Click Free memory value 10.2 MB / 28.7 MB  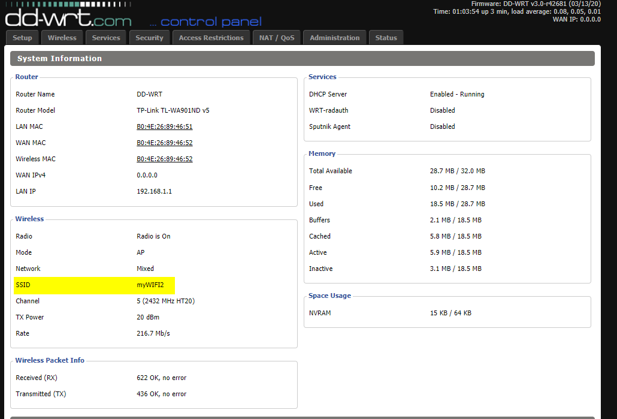click(458, 188)
